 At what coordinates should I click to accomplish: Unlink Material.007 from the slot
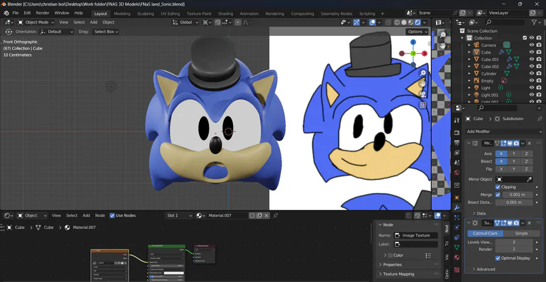tap(266, 215)
